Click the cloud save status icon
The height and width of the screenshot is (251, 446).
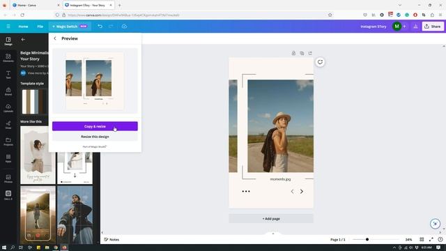click(x=124, y=26)
